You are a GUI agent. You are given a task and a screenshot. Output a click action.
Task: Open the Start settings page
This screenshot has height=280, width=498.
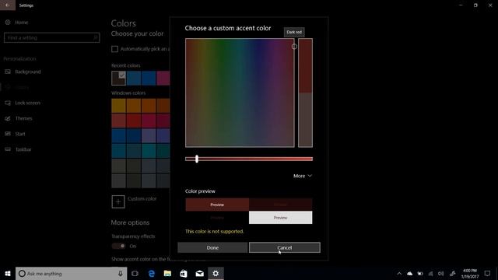coord(20,134)
